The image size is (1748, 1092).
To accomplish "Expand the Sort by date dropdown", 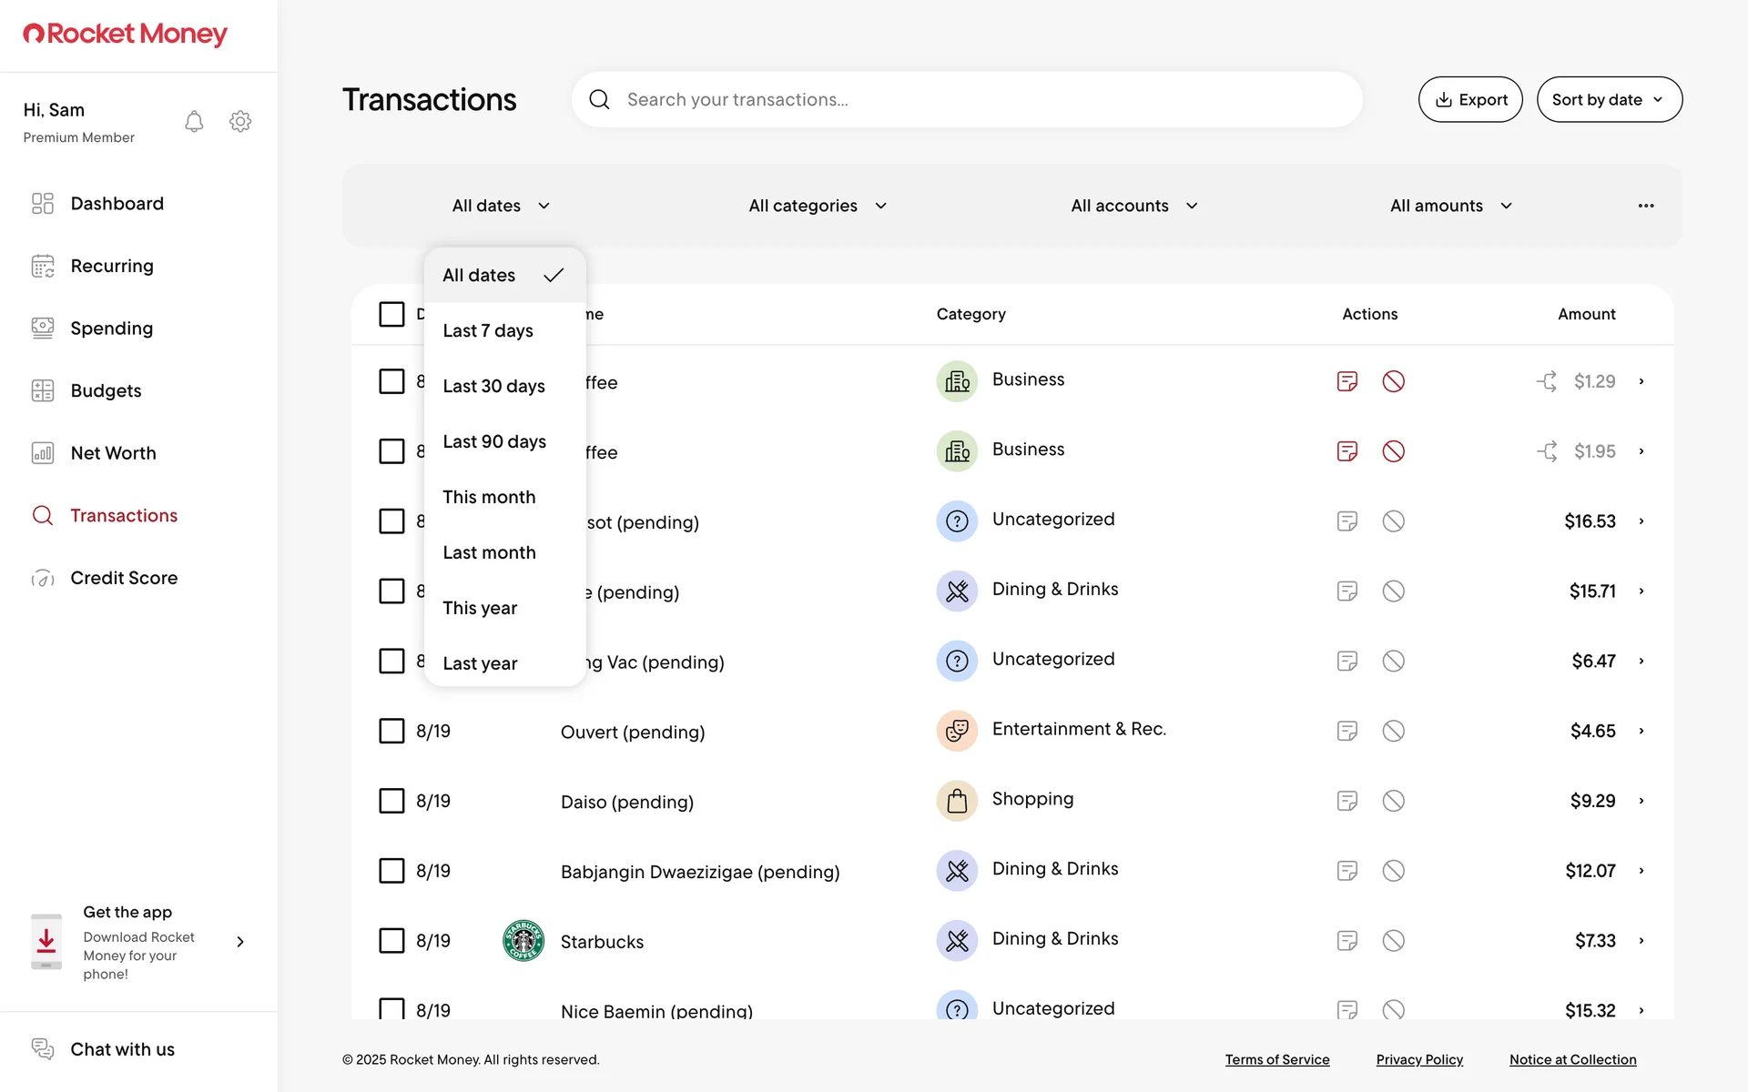I will click(x=1609, y=99).
